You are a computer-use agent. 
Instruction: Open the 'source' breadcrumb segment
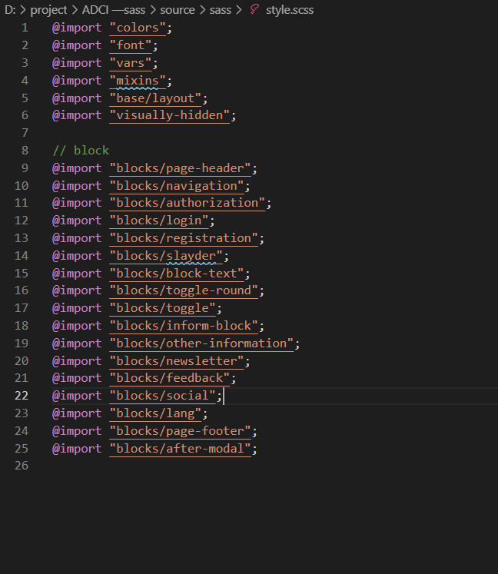pos(178,10)
